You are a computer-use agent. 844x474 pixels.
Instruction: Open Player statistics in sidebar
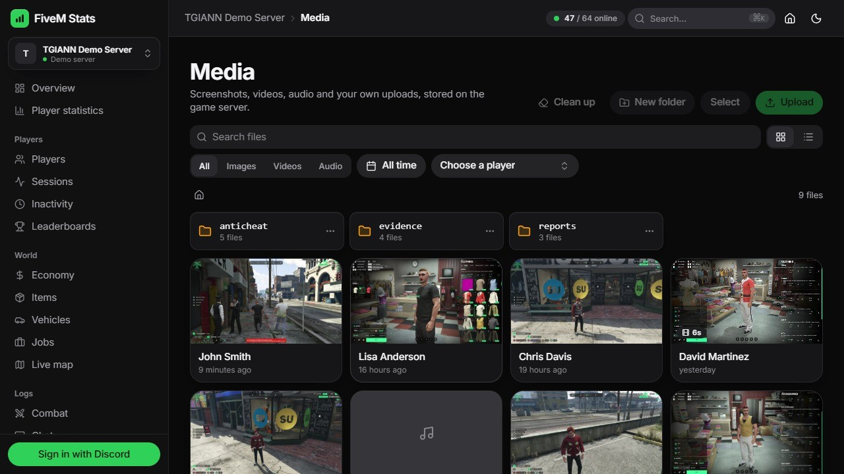(84, 111)
